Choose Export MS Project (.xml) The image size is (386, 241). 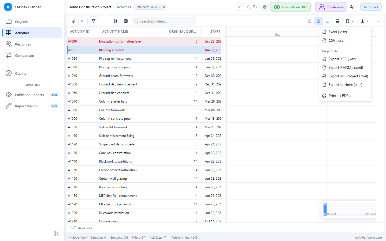[345, 76]
